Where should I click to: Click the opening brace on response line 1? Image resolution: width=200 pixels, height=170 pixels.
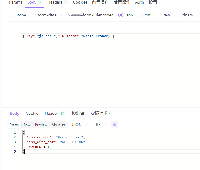tap(24, 132)
